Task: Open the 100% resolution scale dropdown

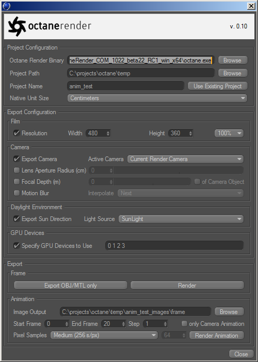Action: pyautogui.click(x=229, y=133)
